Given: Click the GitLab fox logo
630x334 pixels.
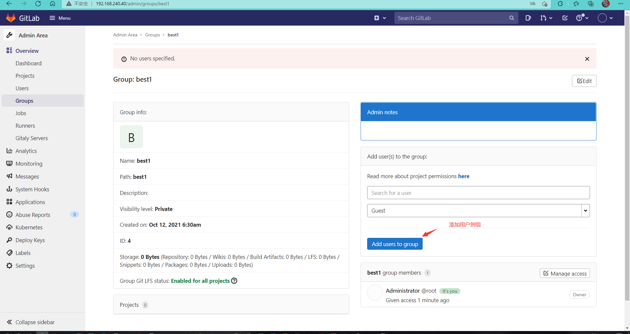Looking at the screenshot, I should tap(11, 18).
